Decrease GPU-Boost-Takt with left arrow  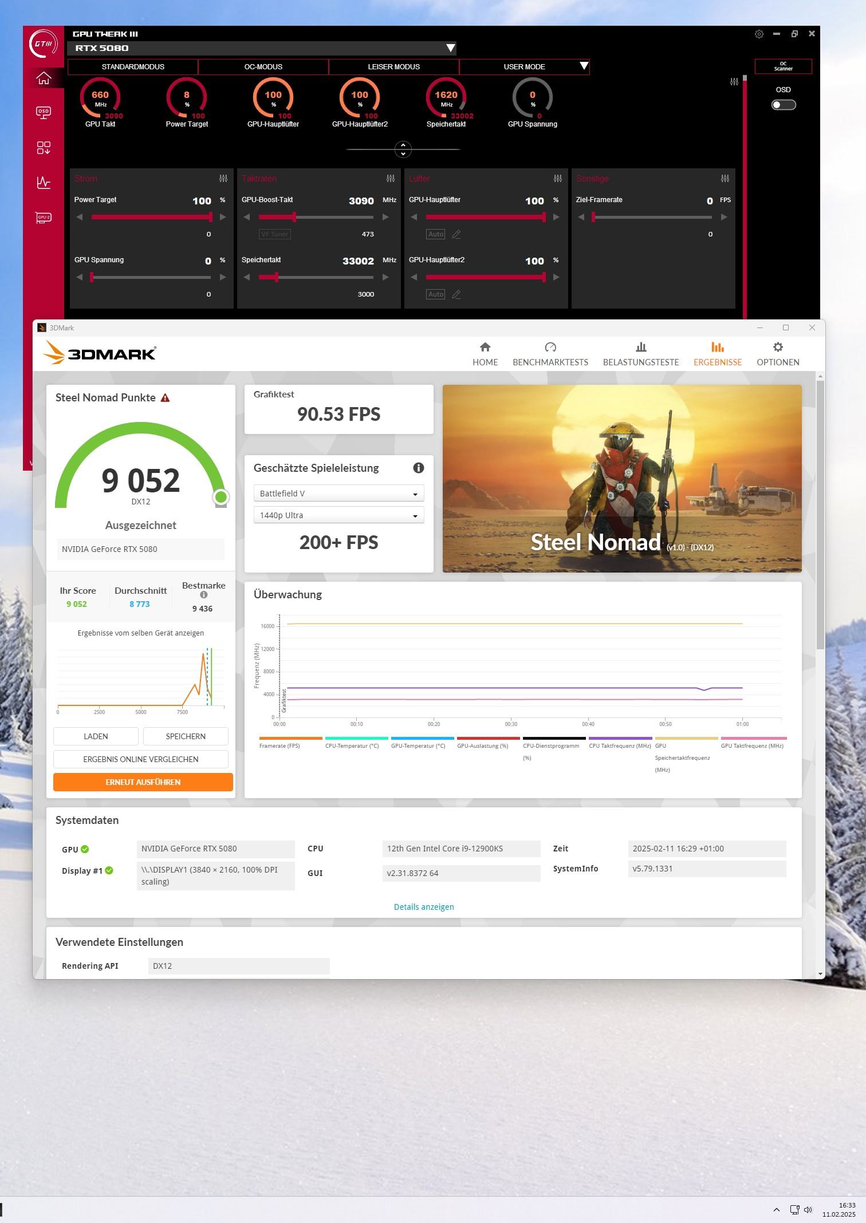click(247, 217)
